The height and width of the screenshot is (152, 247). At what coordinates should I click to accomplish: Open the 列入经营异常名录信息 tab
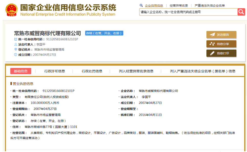pos(136,71)
